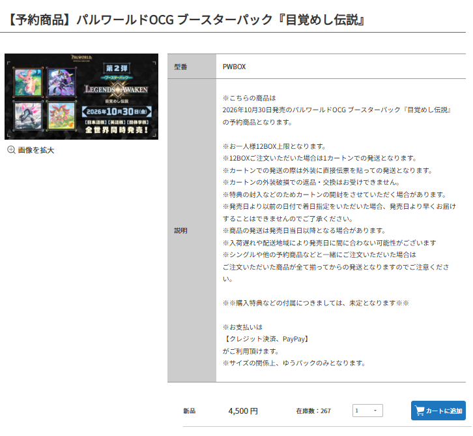The image size is (473, 436).
Task: Click the line ※商品の発送は発売日当日以降
Action: pyautogui.click(x=304, y=231)
